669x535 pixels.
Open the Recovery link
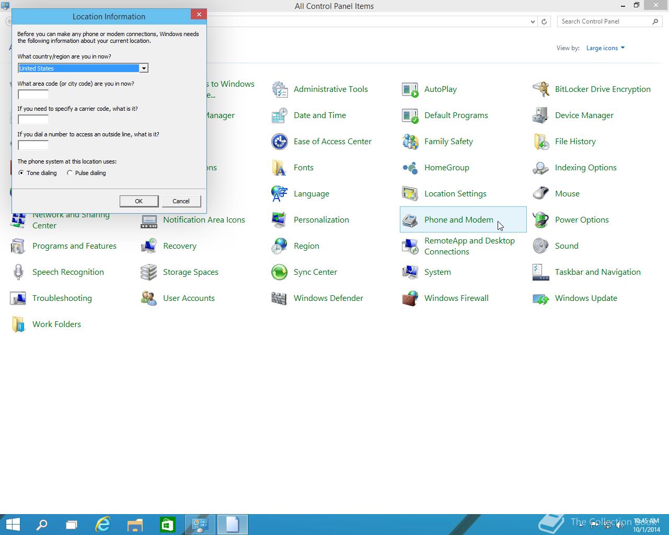[179, 246]
